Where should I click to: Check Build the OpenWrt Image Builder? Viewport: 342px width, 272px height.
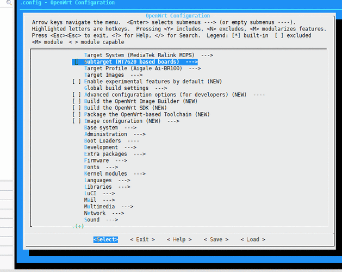click(x=77, y=101)
